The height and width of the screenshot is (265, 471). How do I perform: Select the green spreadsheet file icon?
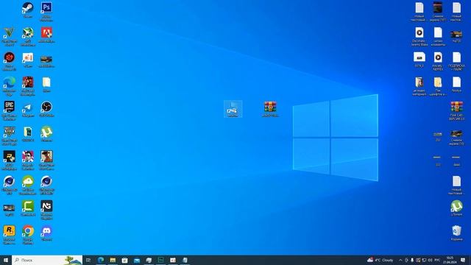(28, 132)
